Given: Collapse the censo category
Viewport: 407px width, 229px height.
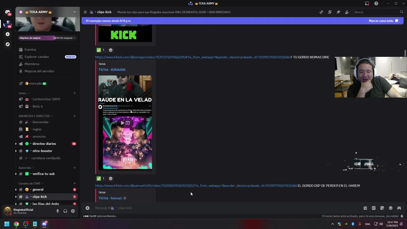Looking at the screenshot, I should click(x=24, y=93).
